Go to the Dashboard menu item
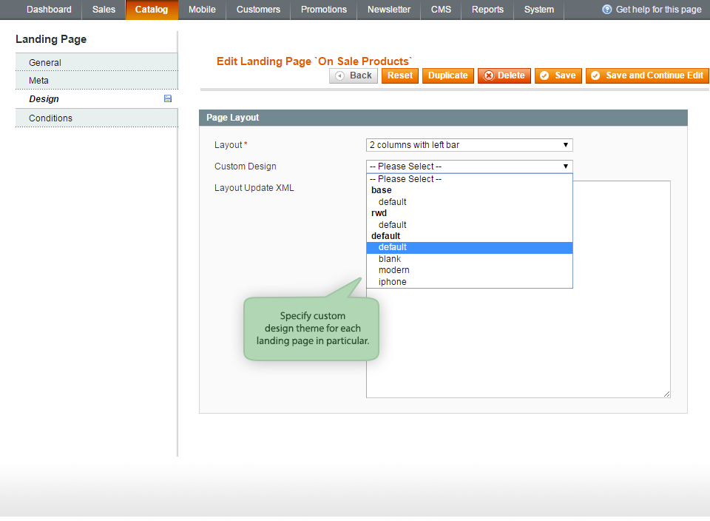Viewport: 710px width, 521px height. point(49,10)
